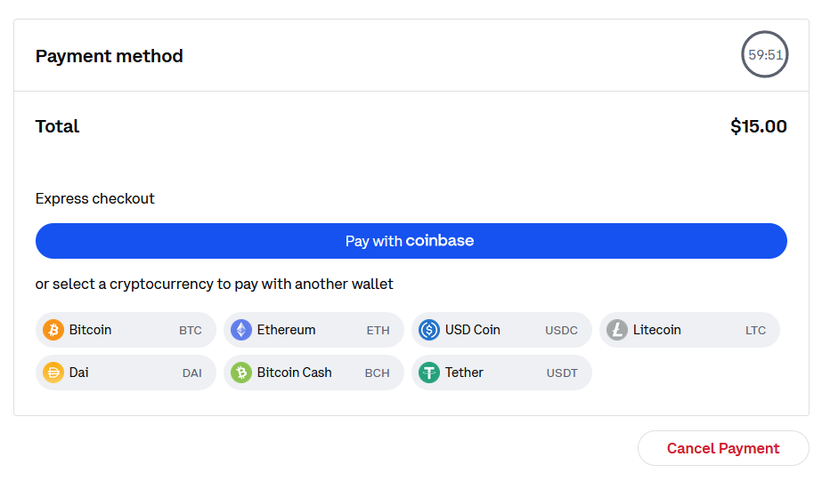Cancel the payment

click(723, 449)
